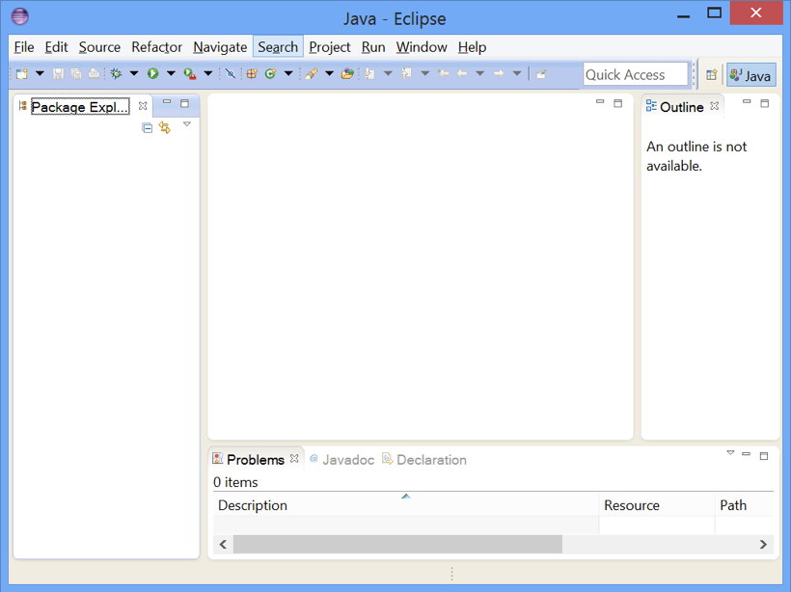Open the Problems View Menu triangle
This screenshot has width=791, height=592.
pos(730,452)
